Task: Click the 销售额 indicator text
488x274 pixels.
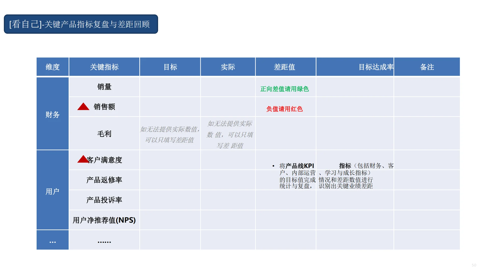Action: click(104, 107)
